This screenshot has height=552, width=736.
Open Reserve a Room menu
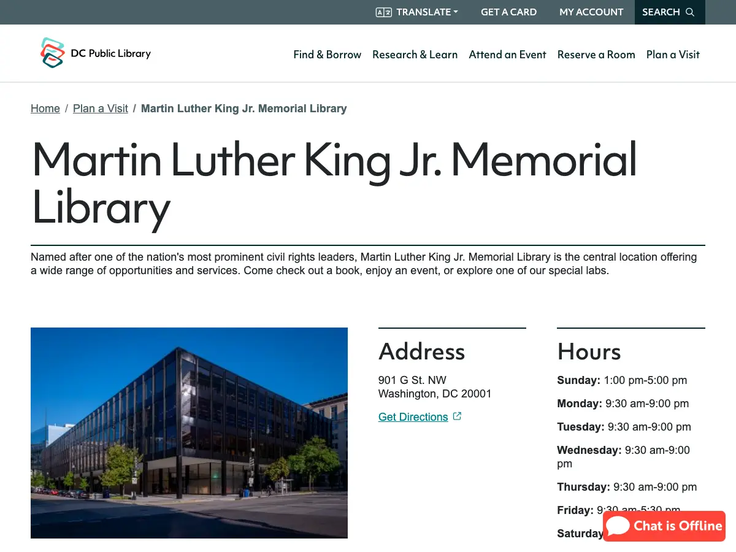(596, 55)
